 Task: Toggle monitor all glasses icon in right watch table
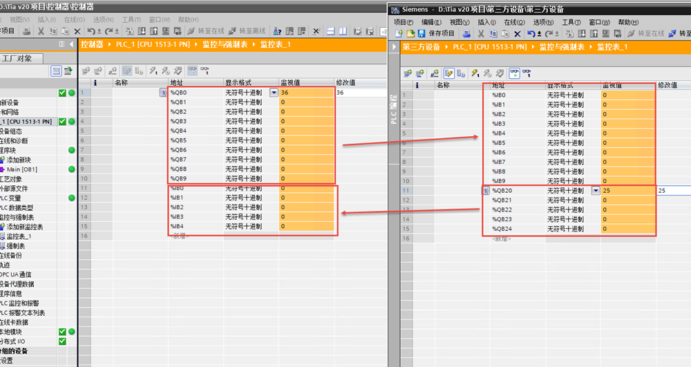(x=514, y=72)
